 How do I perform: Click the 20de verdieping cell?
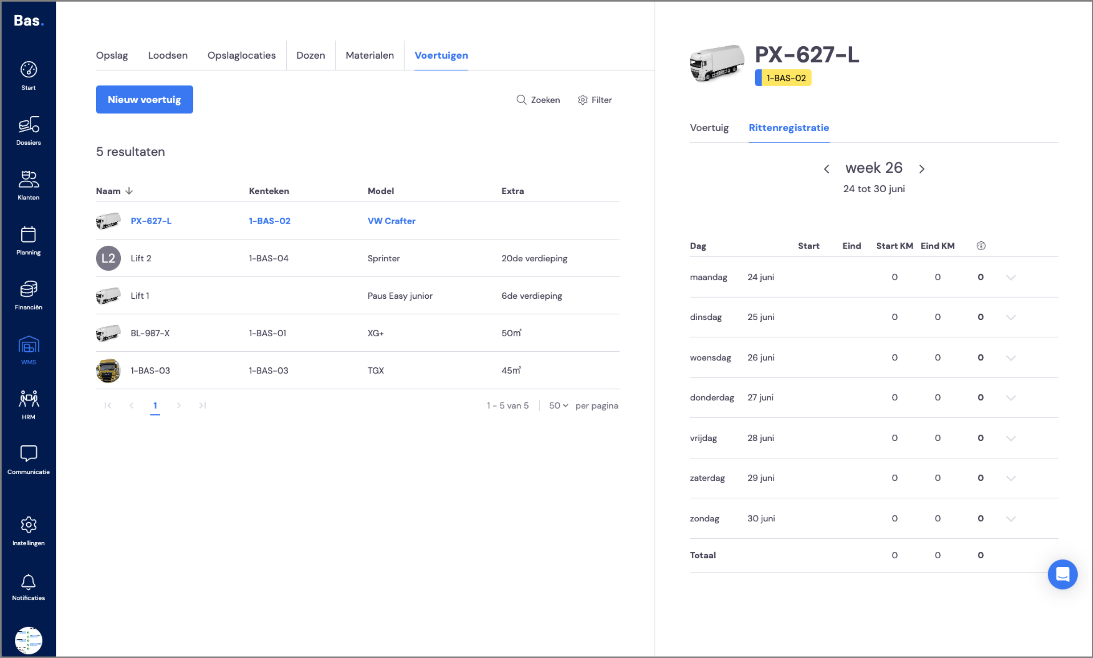coord(534,258)
